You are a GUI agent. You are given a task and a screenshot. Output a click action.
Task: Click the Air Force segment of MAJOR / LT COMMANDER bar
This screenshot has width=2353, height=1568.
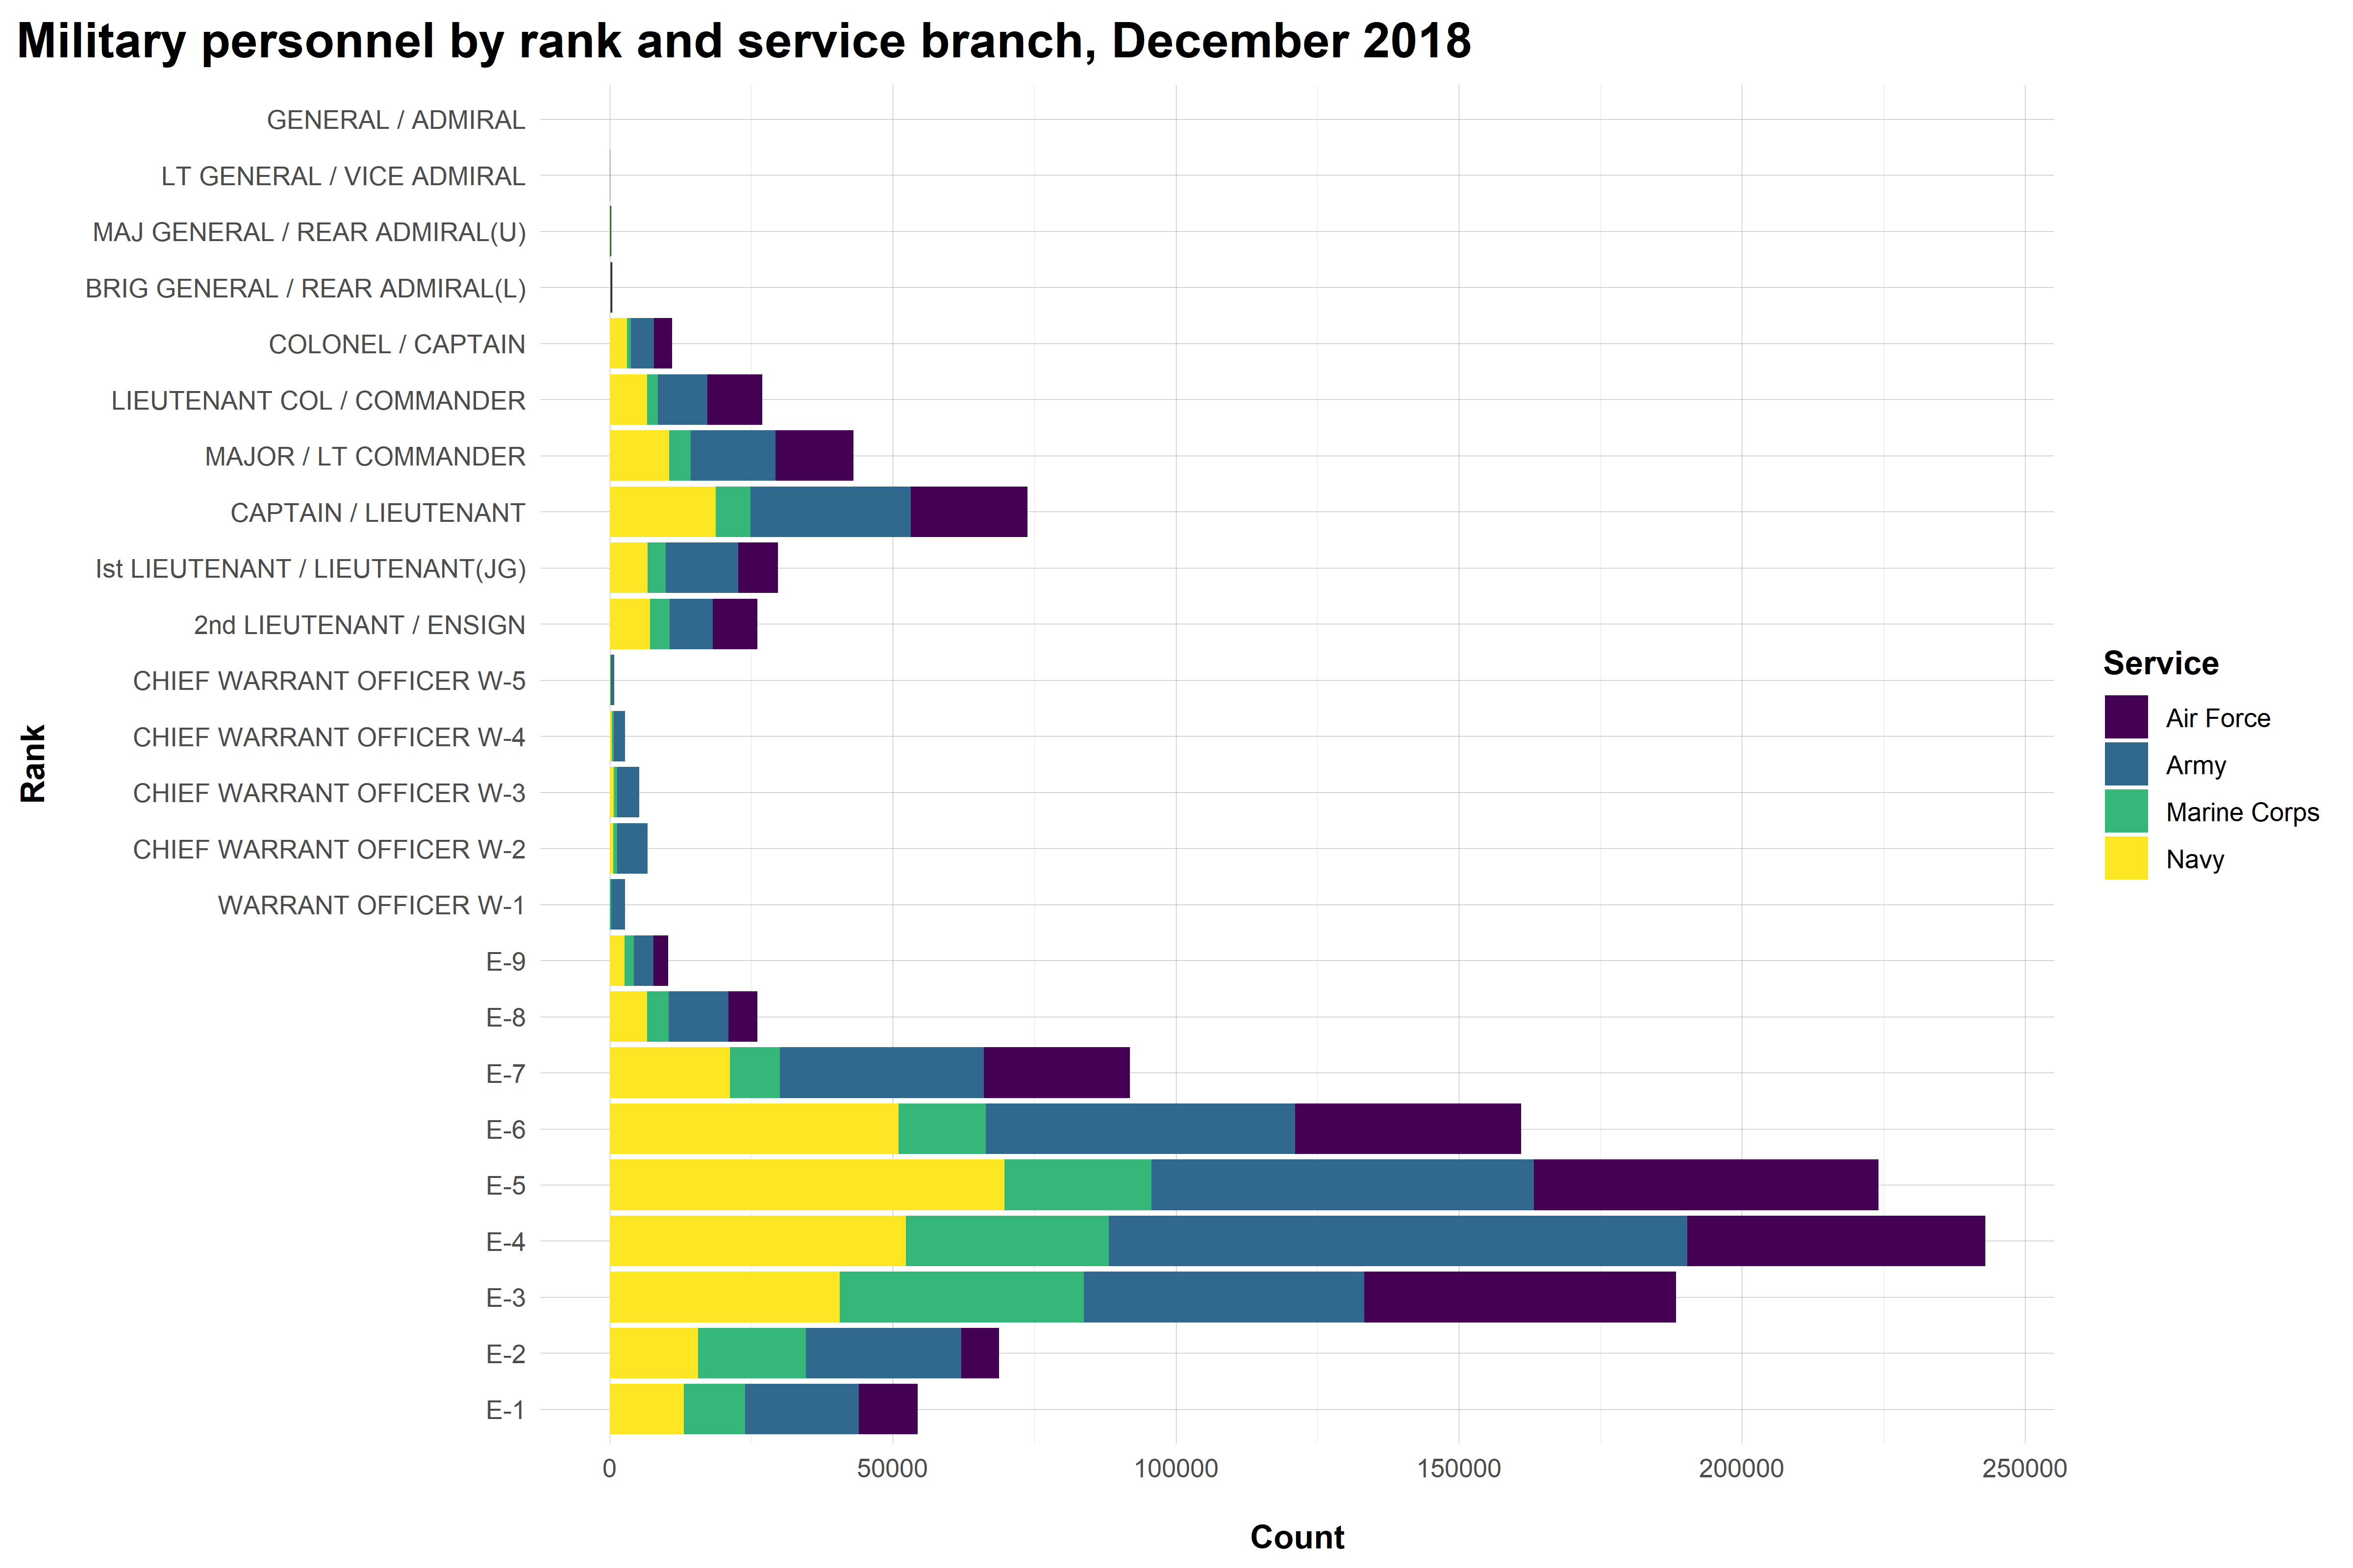pos(814,456)
